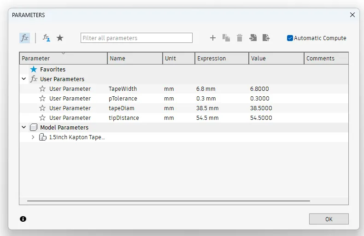Image resolution: width=364 pixels, height=236 pixels.
Task: Show favorite parameters with toolbar star icon
Action: pos(60,38)
